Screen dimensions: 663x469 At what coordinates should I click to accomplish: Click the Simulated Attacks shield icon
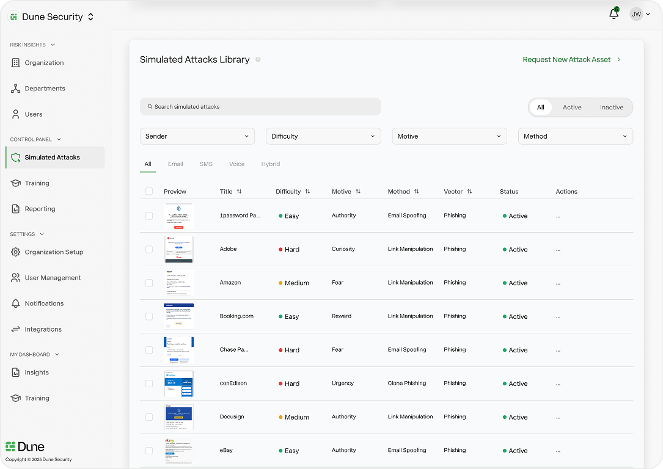tap(16, 157)
